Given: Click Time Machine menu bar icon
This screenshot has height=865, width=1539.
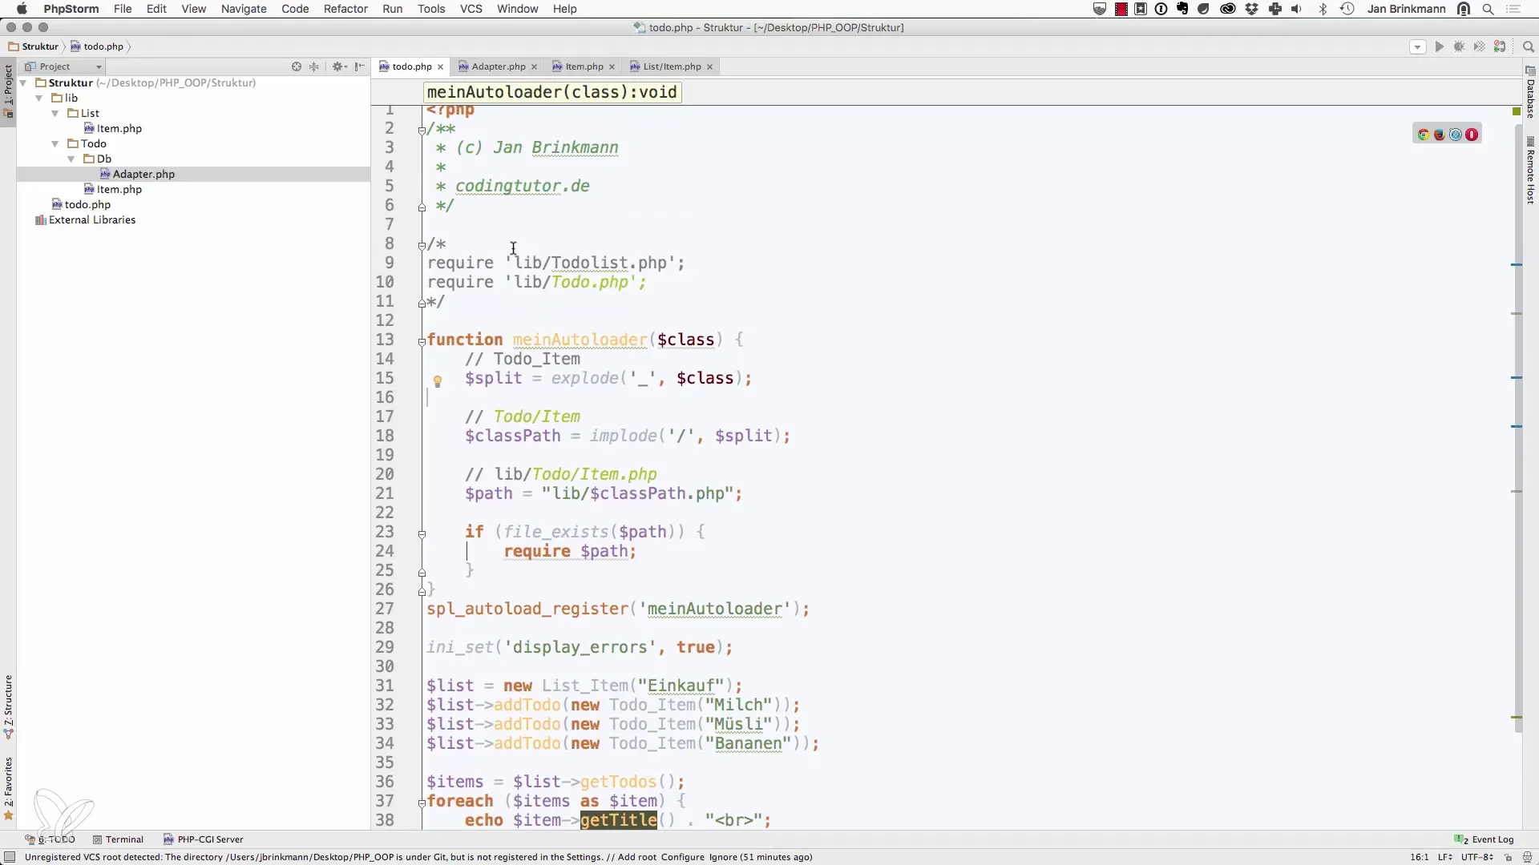Looking at the screenshot, I should [x=1347, y=9].
